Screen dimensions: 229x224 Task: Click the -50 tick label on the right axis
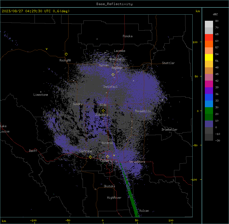[195, 145]
